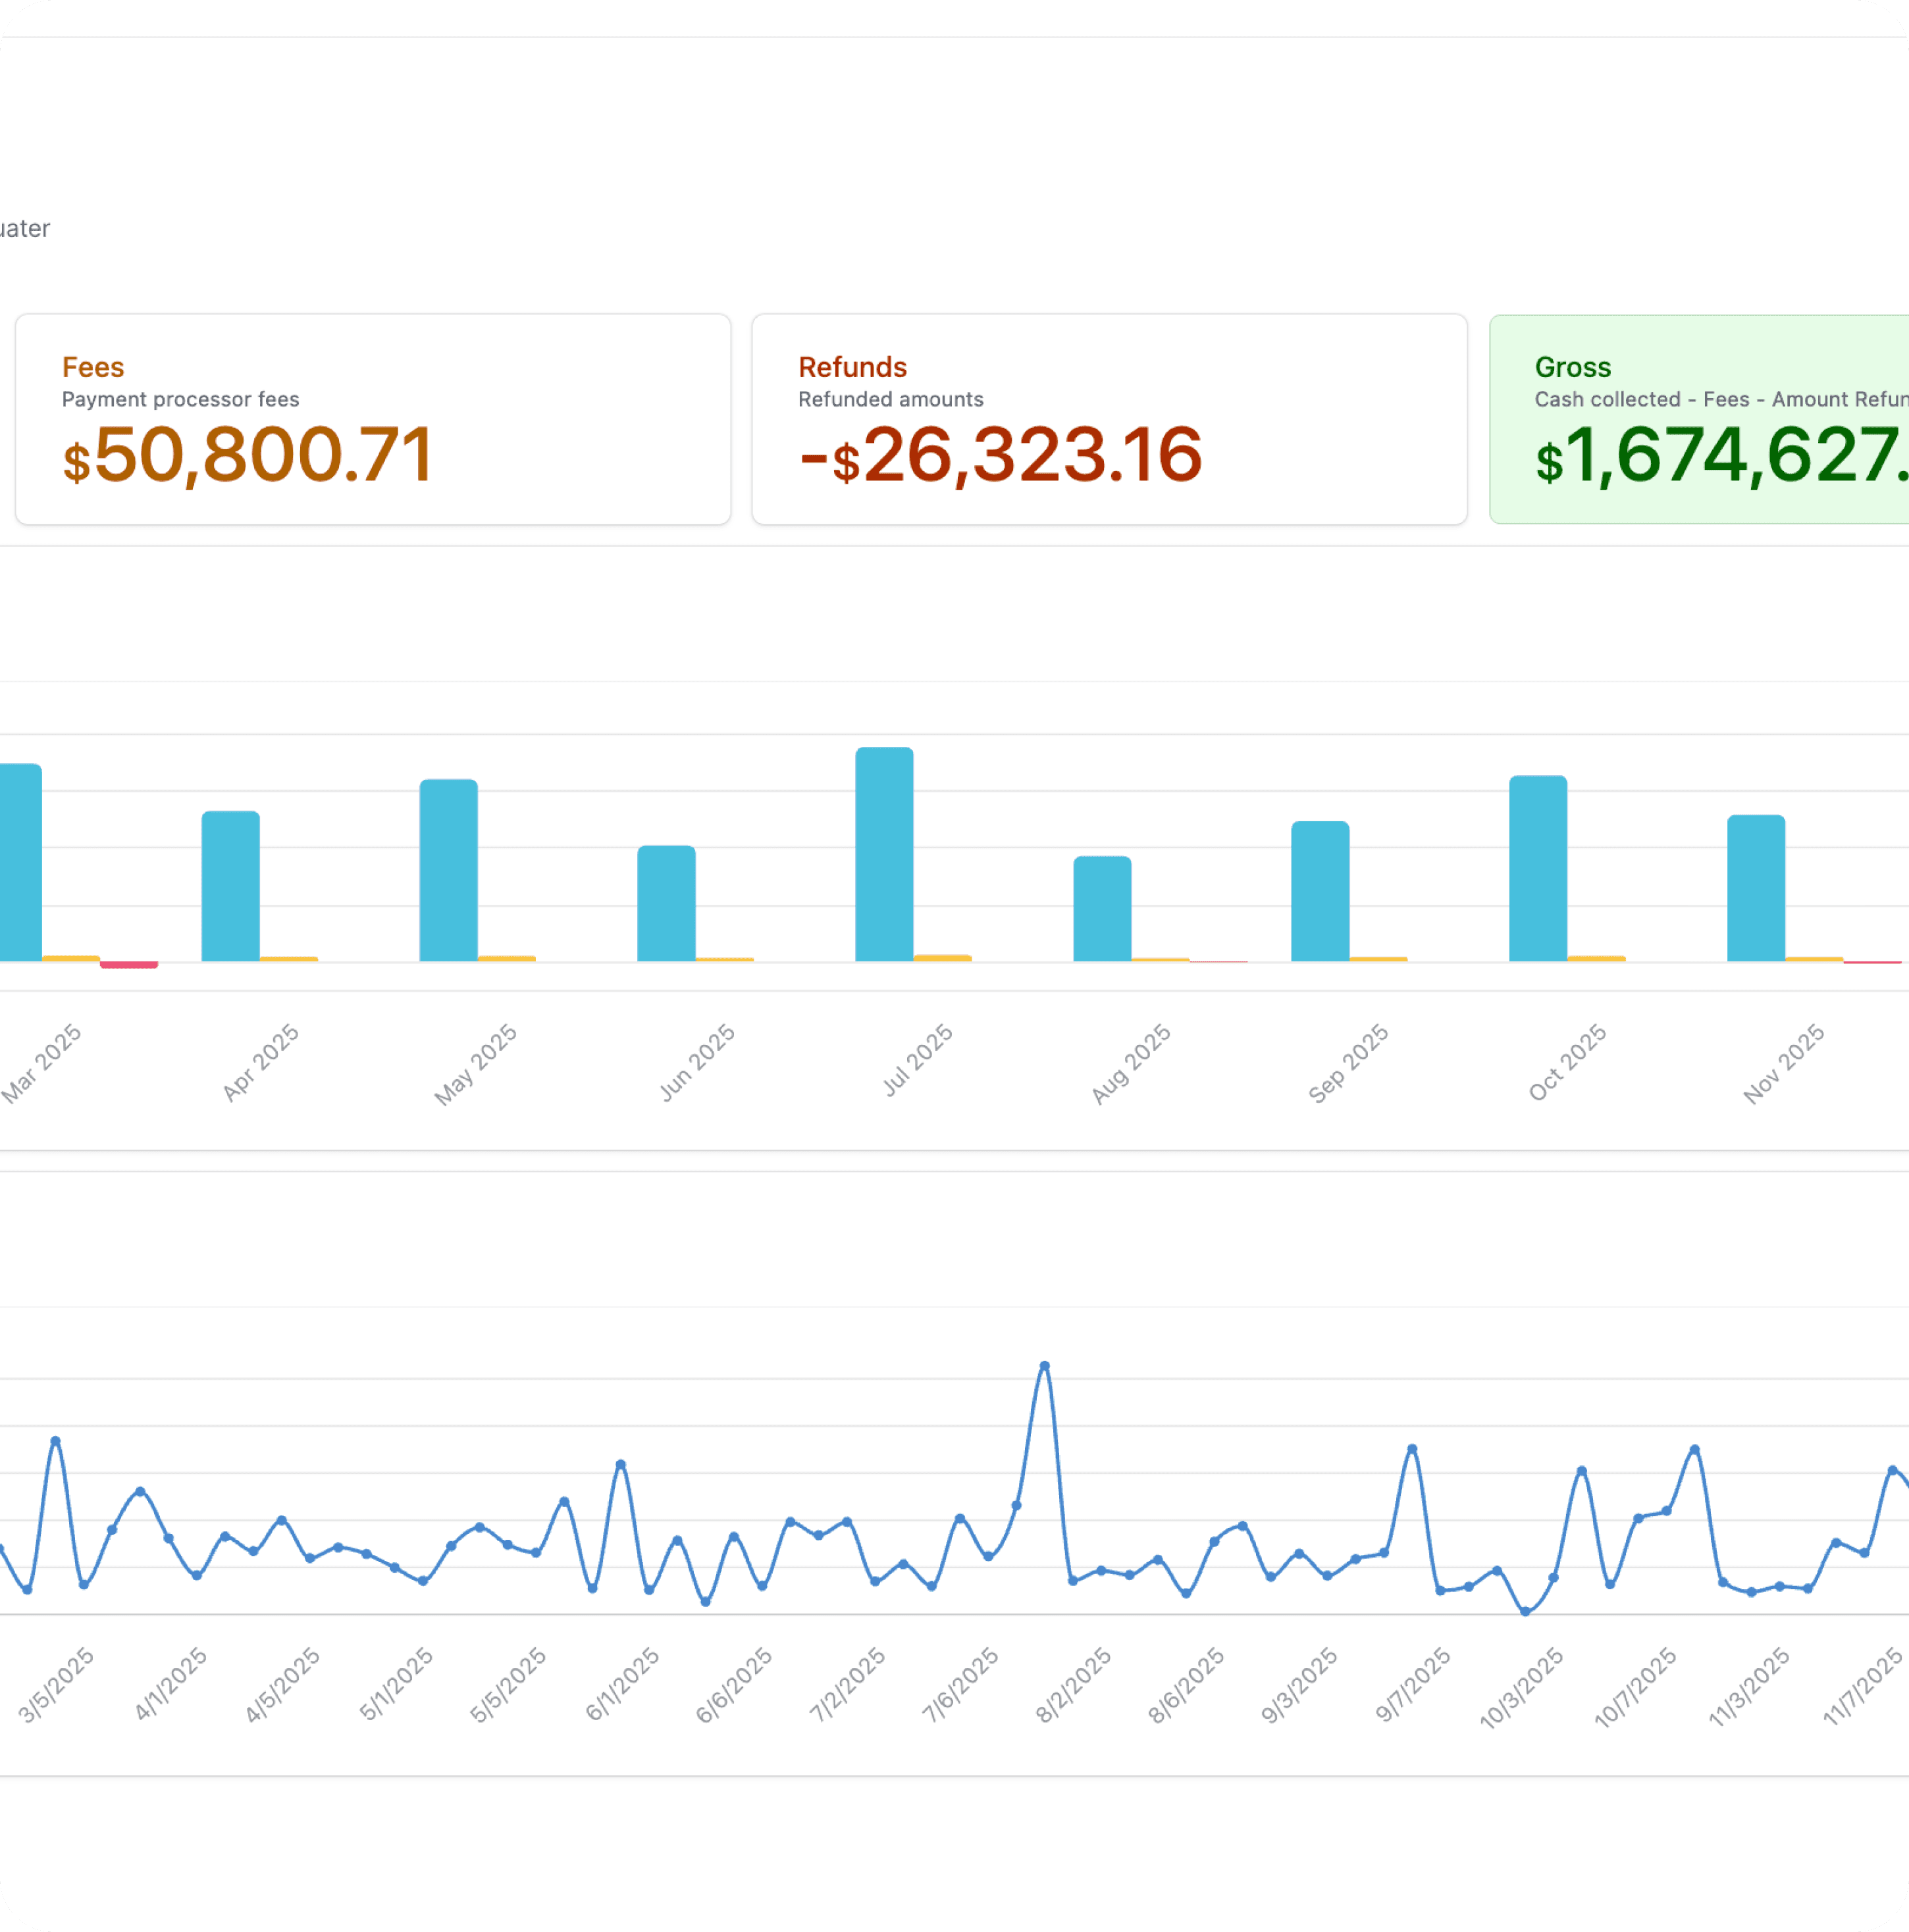
Task: Select the blue Apr 2025 bar
Action: point(230,886)
